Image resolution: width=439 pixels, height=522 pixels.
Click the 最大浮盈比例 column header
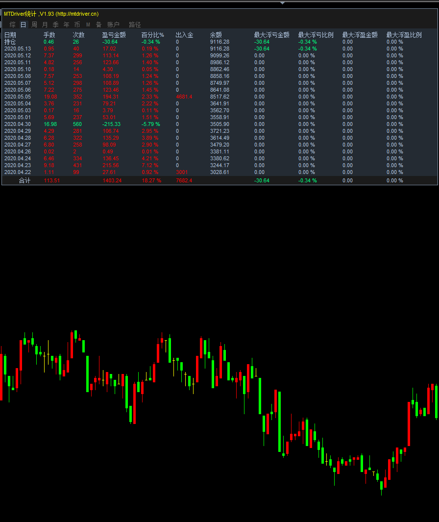(x=404, y=35)
